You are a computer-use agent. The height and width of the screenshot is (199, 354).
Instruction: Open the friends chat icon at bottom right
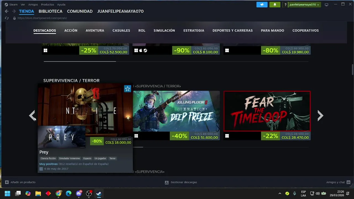(348, 182)
